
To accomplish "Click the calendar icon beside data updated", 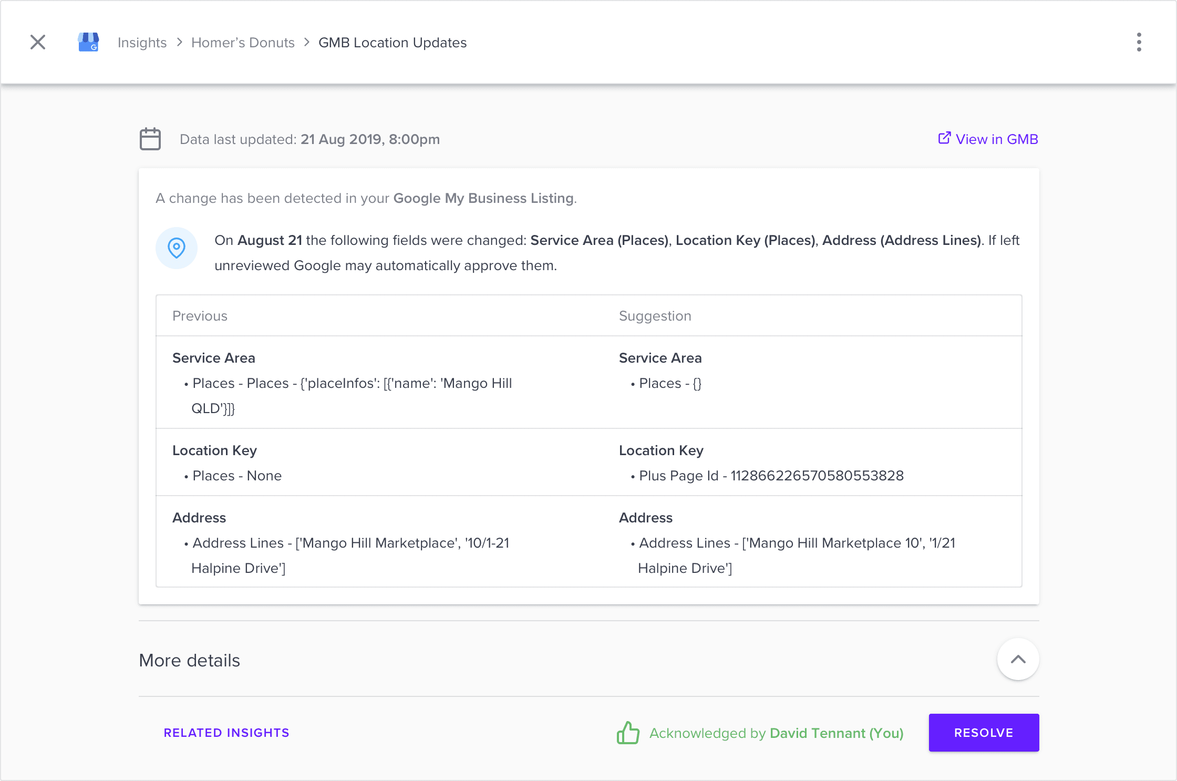I will coord(150,139).
